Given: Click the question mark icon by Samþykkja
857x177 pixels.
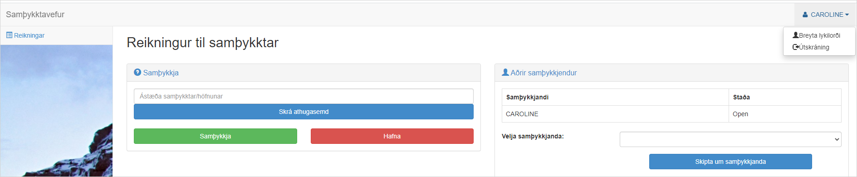Looking at the screenshot, I should coord(137,72).
